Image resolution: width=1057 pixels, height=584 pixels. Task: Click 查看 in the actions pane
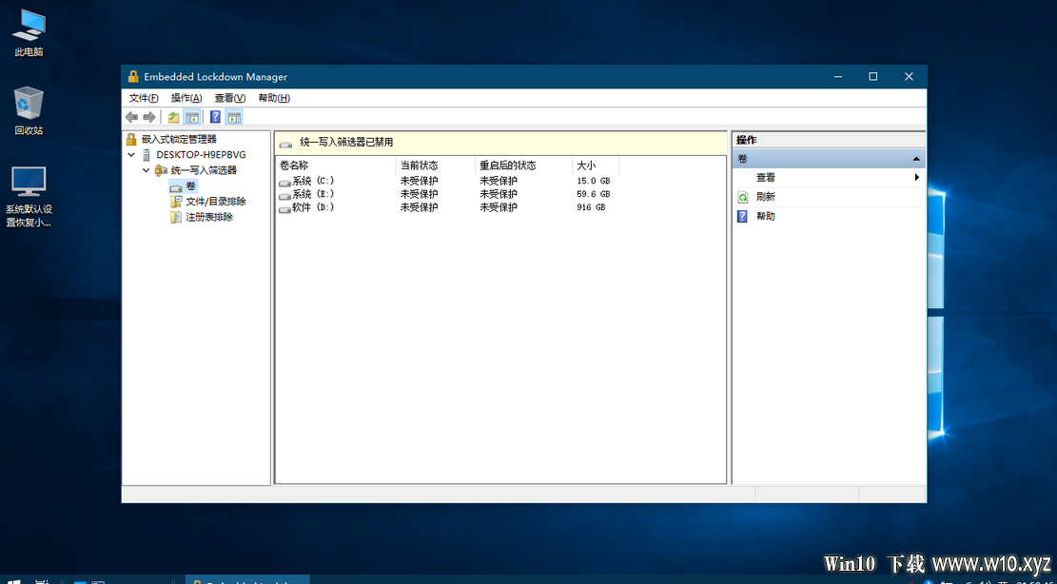[765, 178]
